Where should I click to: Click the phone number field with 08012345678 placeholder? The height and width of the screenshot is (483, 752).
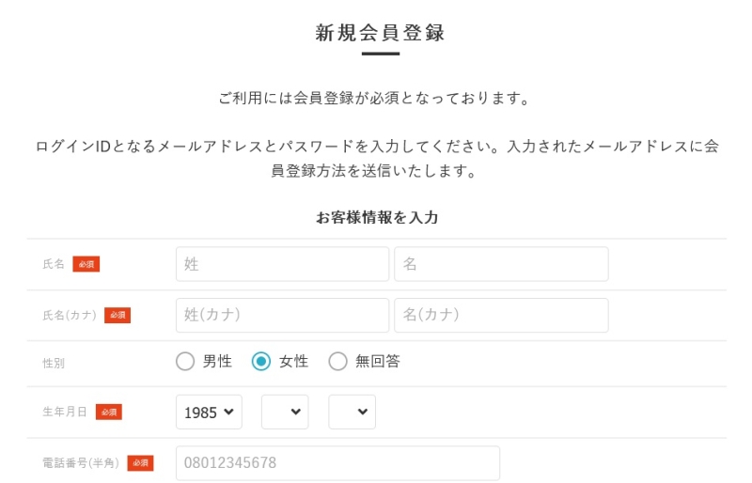click(337, 462)
